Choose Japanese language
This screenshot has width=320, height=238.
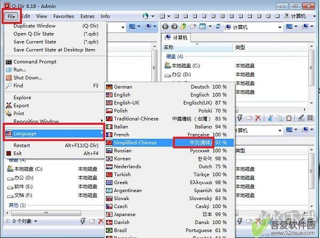170,214
